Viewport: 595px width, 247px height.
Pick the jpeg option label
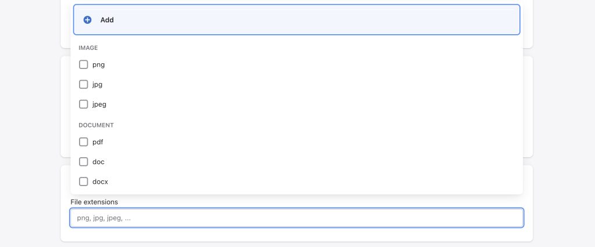(x=99, y=104)
